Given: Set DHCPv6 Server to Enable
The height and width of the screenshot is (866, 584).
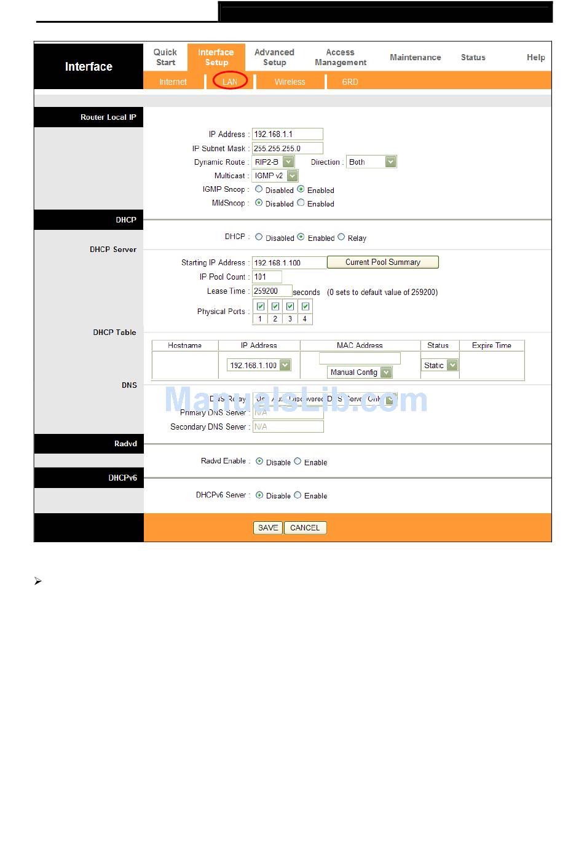Looking at the screenshot, I should point(298,495).
